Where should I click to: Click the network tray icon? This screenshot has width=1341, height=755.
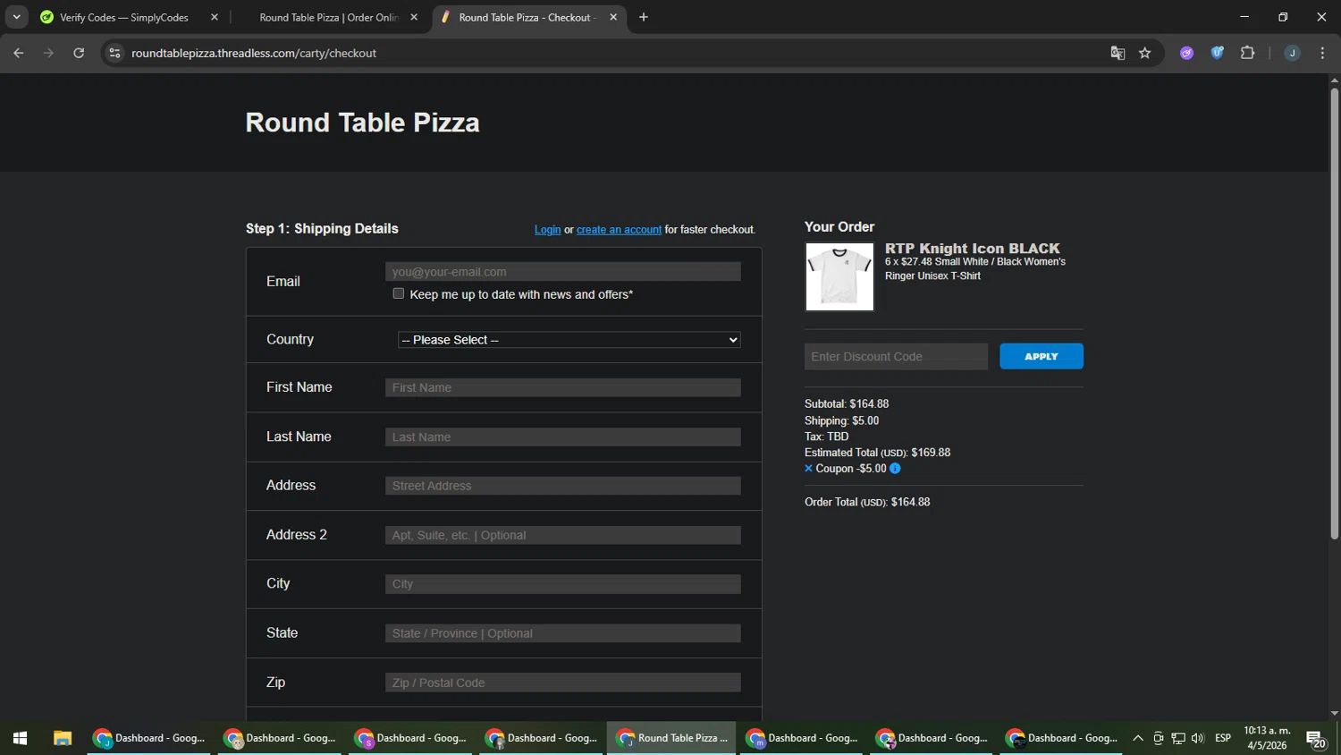1178,738
